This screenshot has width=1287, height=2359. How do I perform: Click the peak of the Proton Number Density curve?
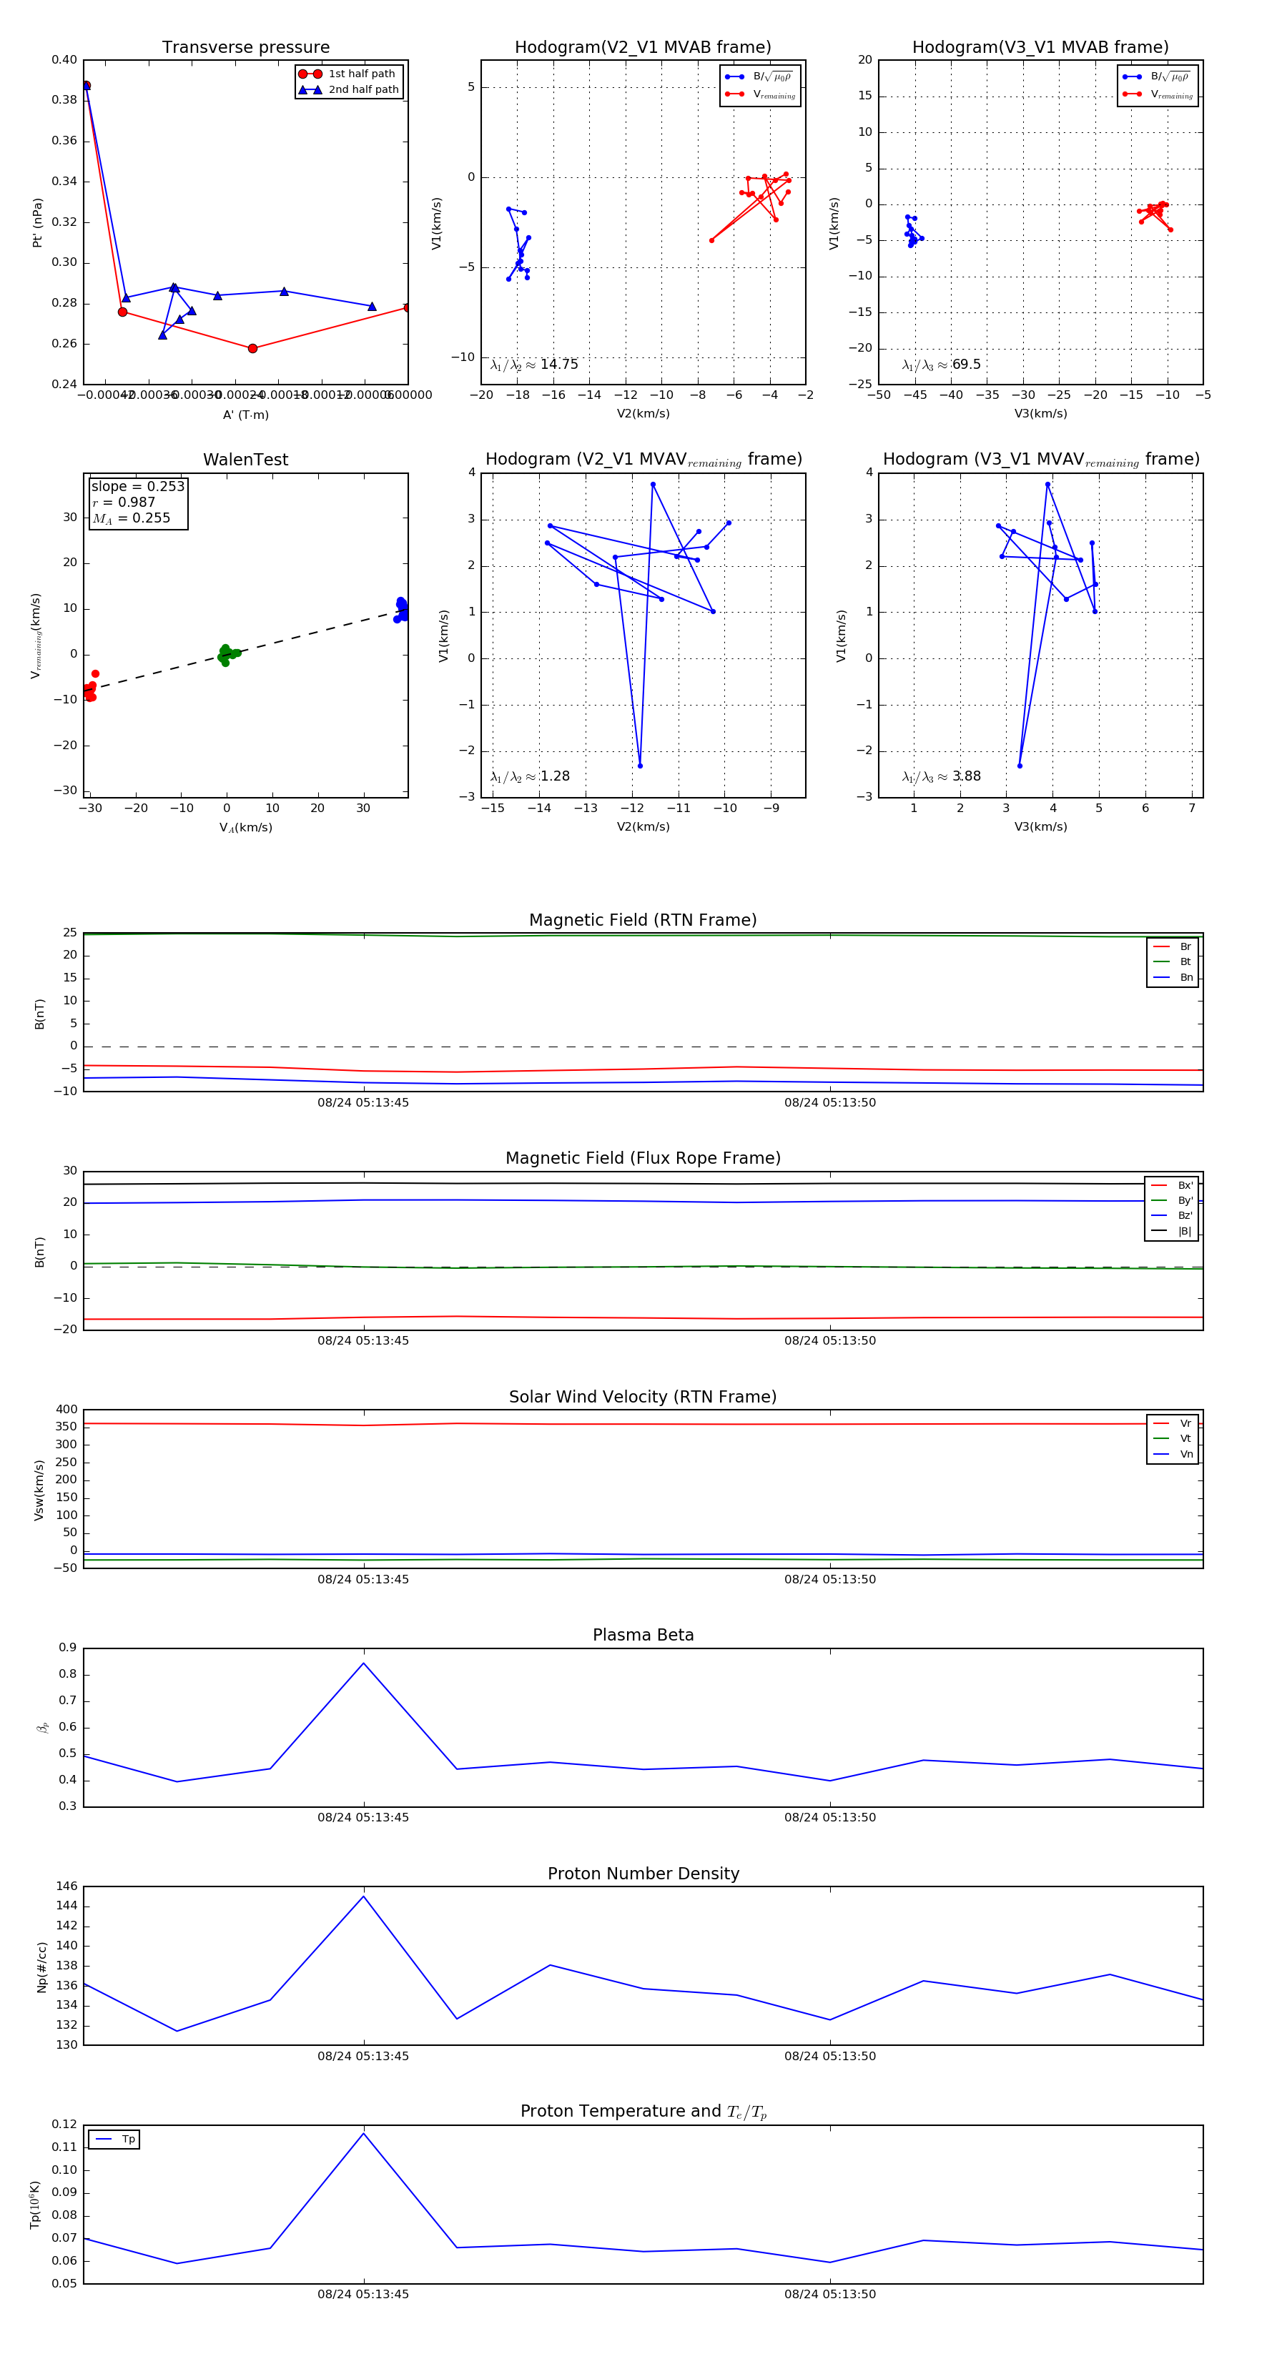click(x=364, y=1896)
